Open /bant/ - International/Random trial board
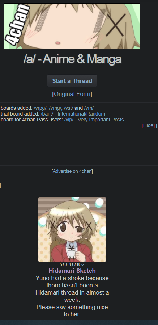158x325 pixels. pos(73,114)
